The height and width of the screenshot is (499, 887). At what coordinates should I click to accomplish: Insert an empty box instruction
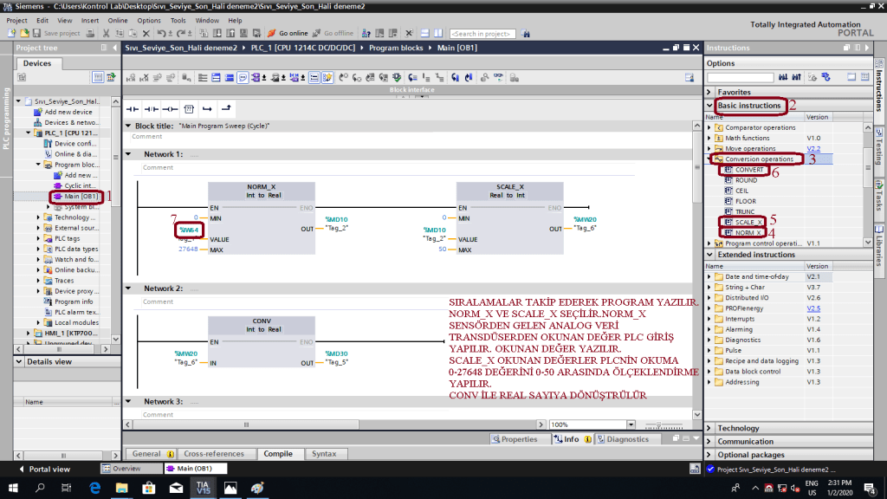click(x=189, y=109)
